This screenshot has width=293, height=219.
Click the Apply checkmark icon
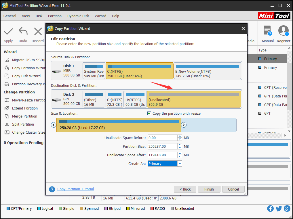(x=8, y=32)
